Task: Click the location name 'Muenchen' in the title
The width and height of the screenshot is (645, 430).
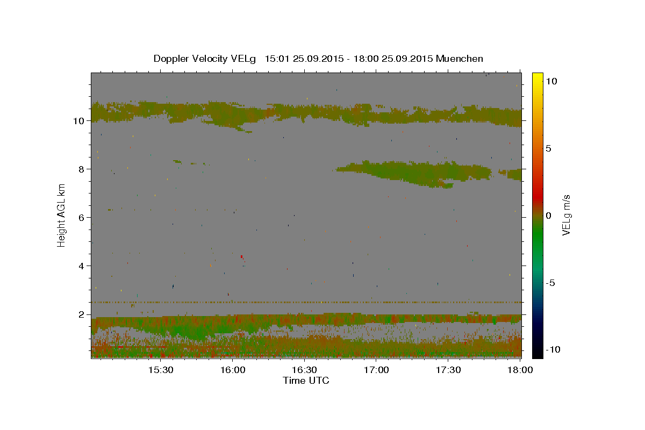Action: [x=460, y=59]
